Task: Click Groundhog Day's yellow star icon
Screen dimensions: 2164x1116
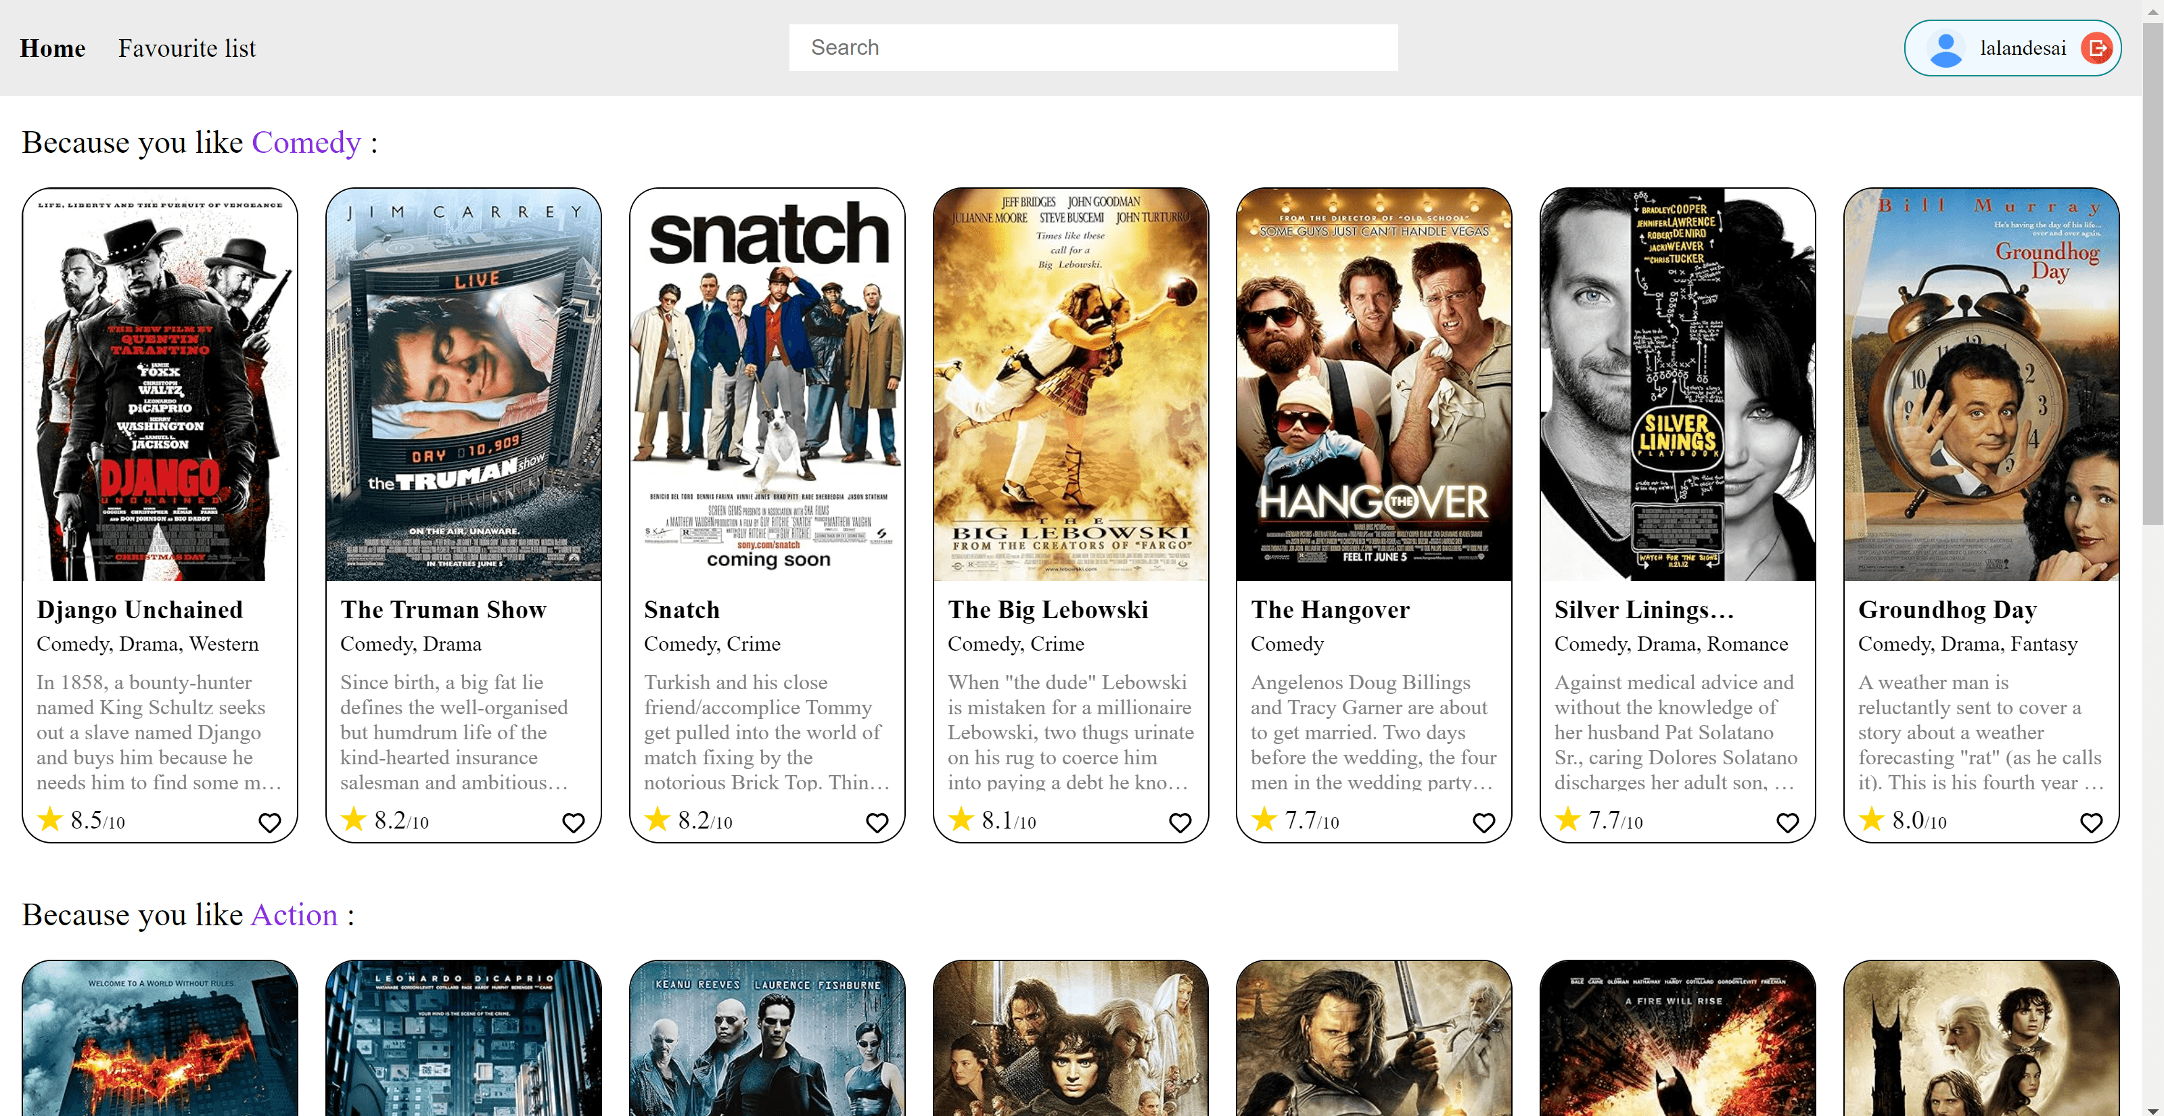Action: pos(1871,818)
